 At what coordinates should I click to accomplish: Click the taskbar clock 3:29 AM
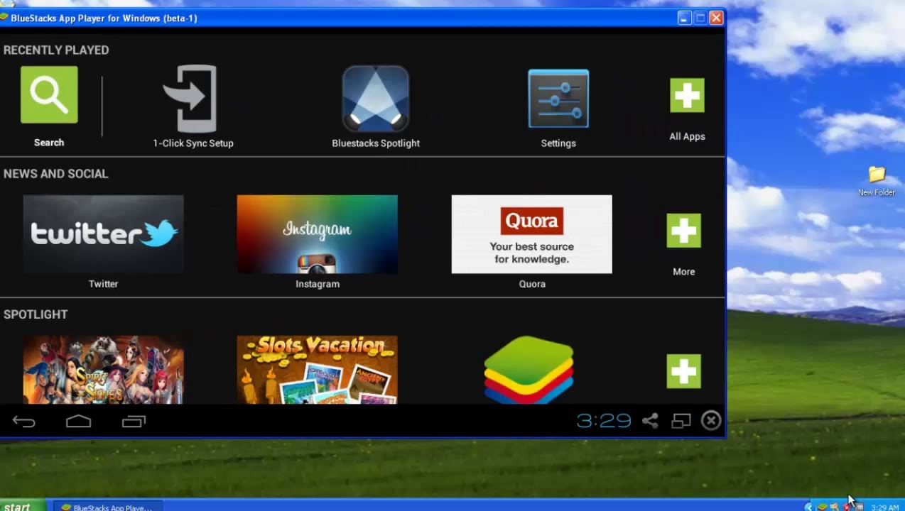(x=884, y=507)
